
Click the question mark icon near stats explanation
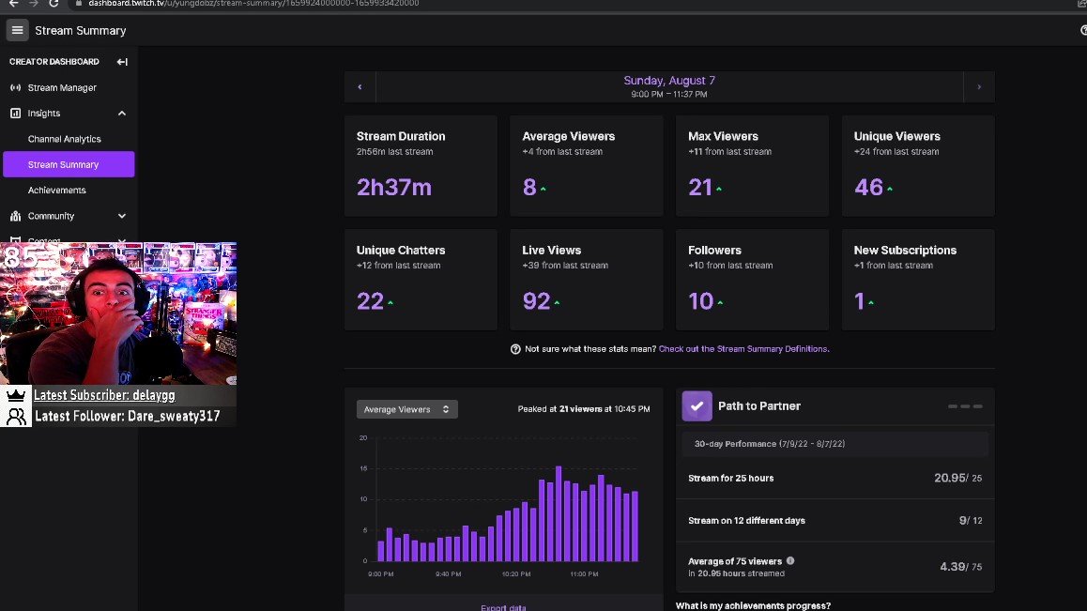pos(514,348)
